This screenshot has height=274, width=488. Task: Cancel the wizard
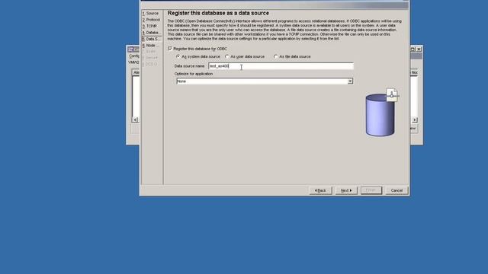[396, 190]
